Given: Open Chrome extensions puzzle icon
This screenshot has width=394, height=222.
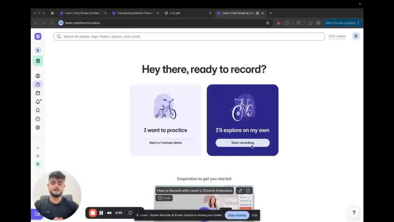Looking at the screenshot, I should (287, 23).
